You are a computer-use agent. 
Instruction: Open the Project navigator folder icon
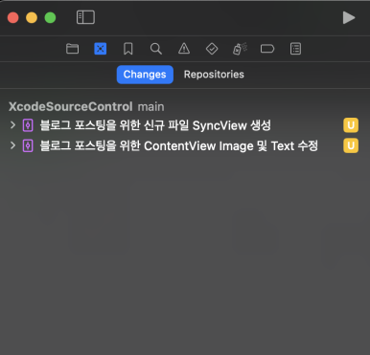[73, 49]
